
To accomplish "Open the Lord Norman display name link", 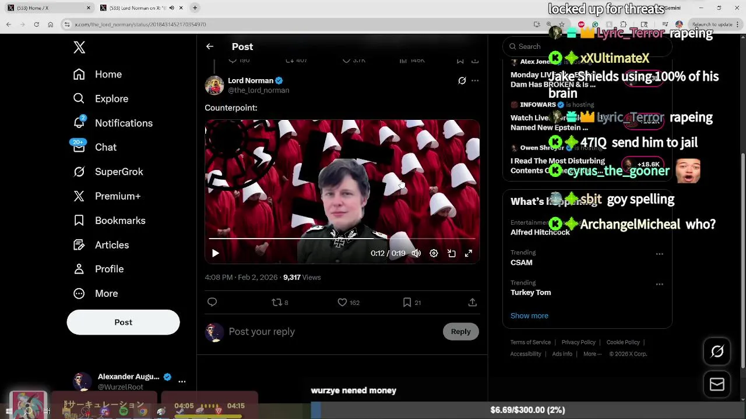I will point(251,80).
